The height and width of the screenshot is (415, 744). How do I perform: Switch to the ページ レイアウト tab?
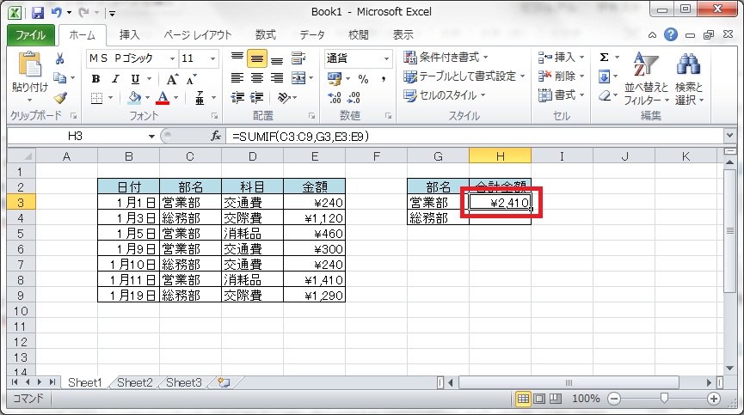[x=197, y=35]
